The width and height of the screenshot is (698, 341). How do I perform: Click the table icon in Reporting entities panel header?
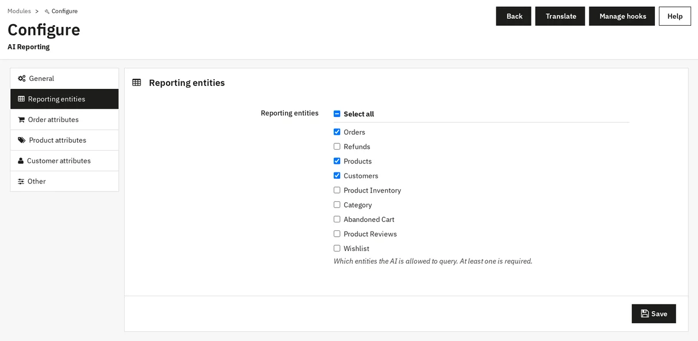tap(137, 83)
